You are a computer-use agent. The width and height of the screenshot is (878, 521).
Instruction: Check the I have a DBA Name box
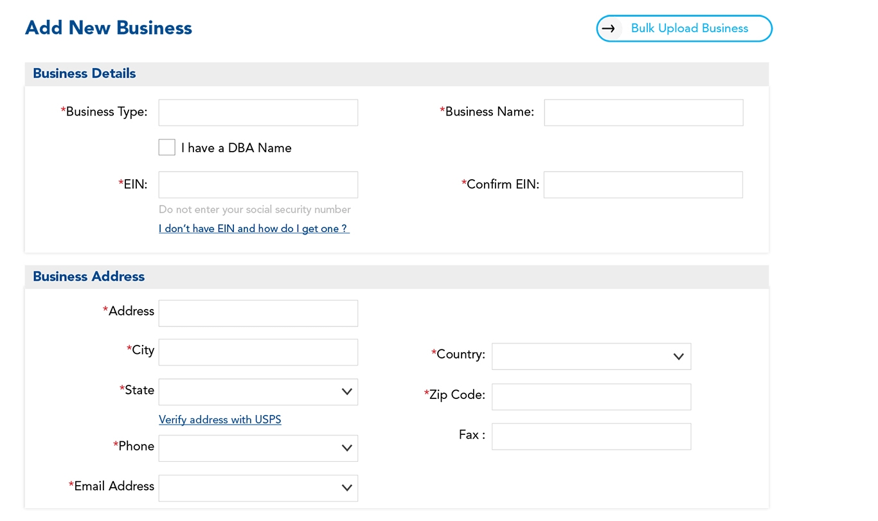coord(167,148)
